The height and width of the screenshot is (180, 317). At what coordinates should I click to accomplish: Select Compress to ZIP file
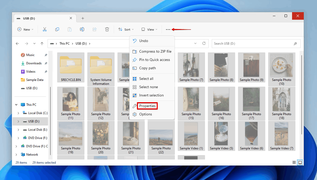pos(152,51)
